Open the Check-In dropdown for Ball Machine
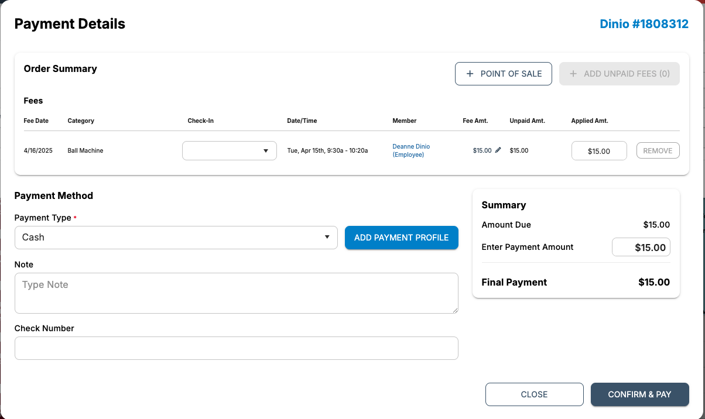 pyautogui.click(x=229, y=150)
